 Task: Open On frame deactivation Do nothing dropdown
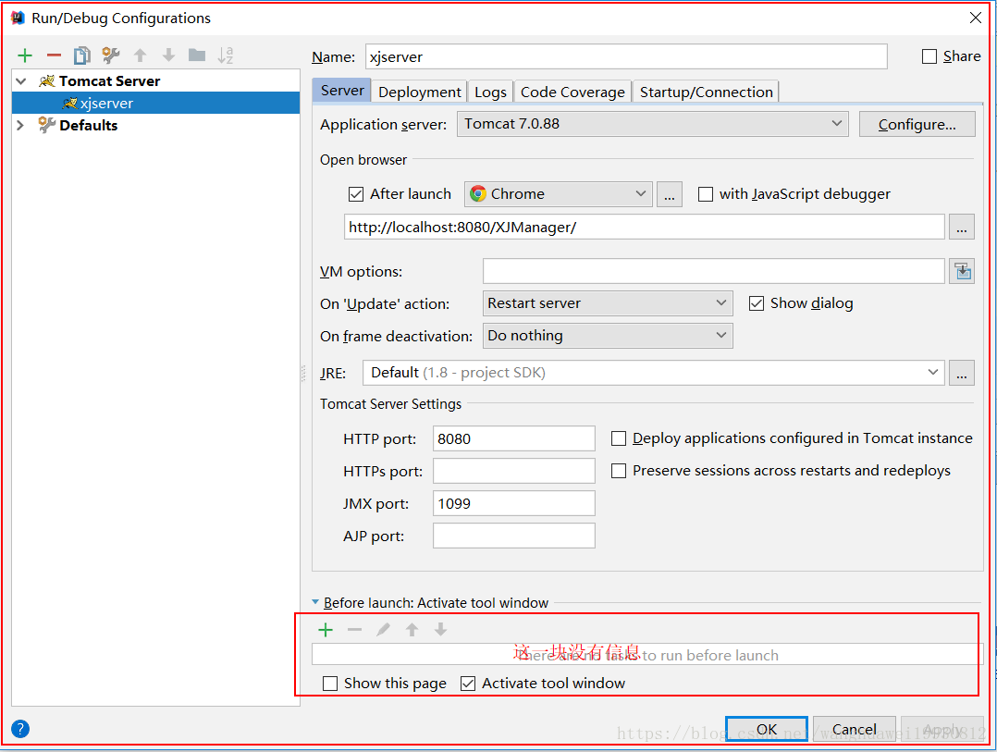click(x=608, y=336)
